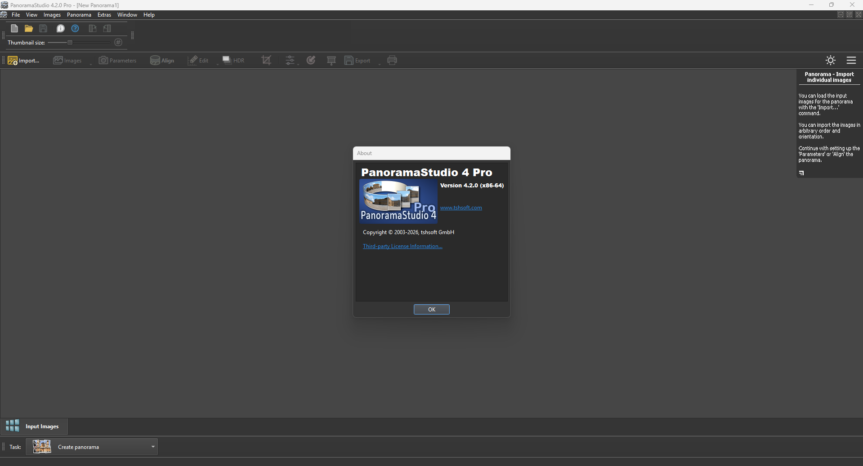Open the Help menu

[x=149, y=15]
